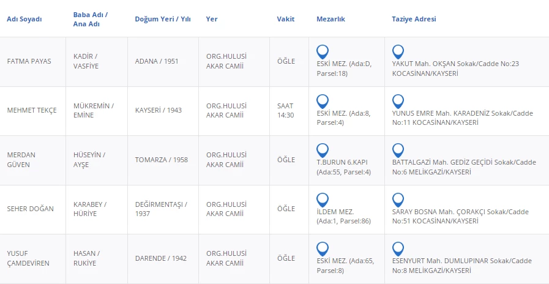This screenshot has height=284, width=549.
Task: Click the name Seher Doğan
Action: (x=30, y=209)
